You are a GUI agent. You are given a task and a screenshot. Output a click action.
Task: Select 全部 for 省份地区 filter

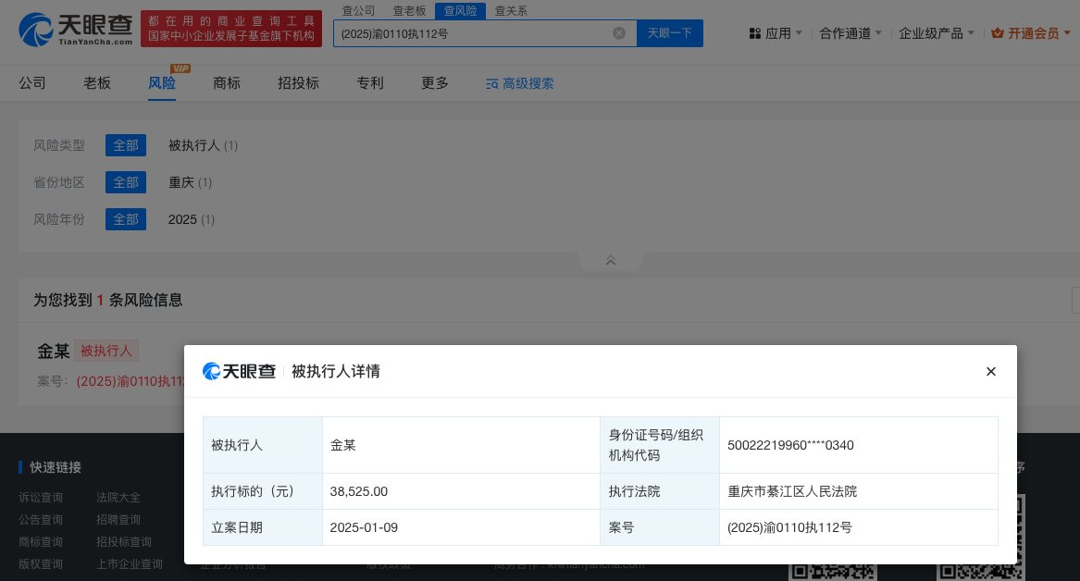coord(125,182)
